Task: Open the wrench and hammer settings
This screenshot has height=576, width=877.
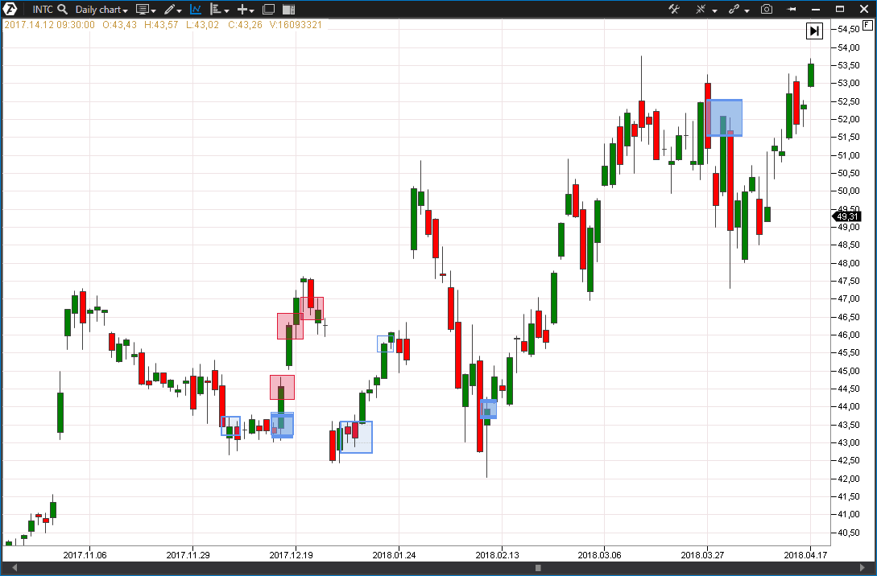Action: [675, 10]
